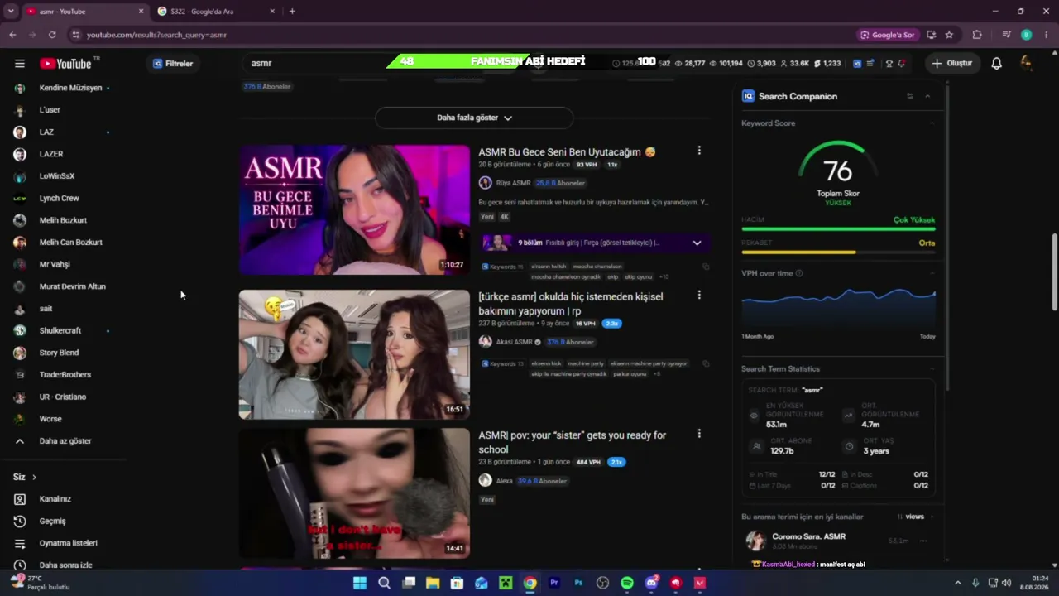Open options for 'ASMR Bu Gece Seni Ben Uyutacağım'
Image resolution: width=1059 pixels, height=596 pixels.
point(699,151)
